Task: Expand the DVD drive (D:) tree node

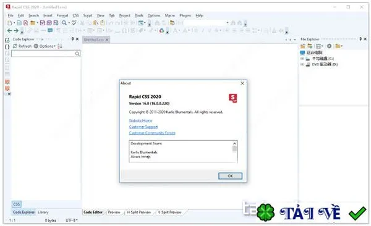Action: (x=302, y=64)
